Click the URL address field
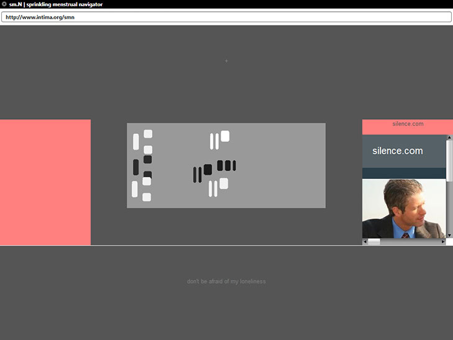Viewport: 453px width, 340px height. (x=226, y=17)
